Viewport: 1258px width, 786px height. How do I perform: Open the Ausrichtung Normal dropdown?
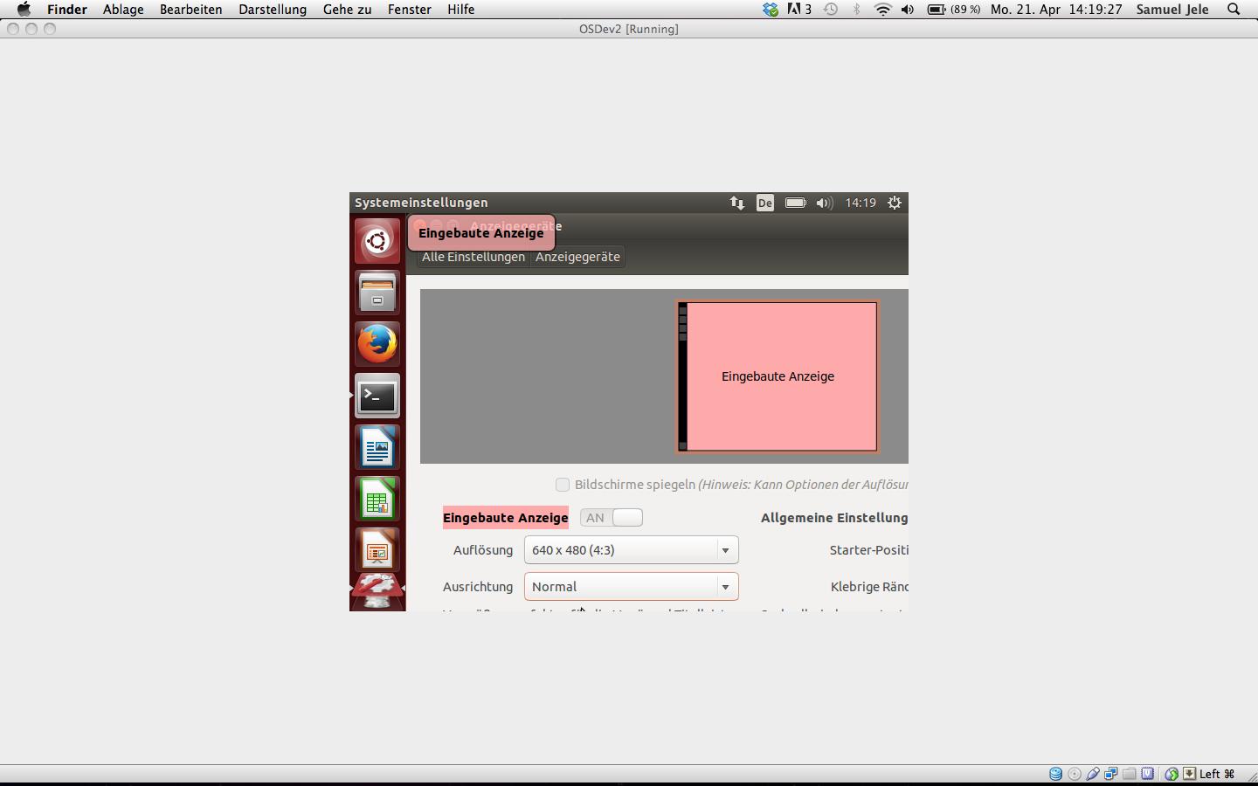(632, 587)
